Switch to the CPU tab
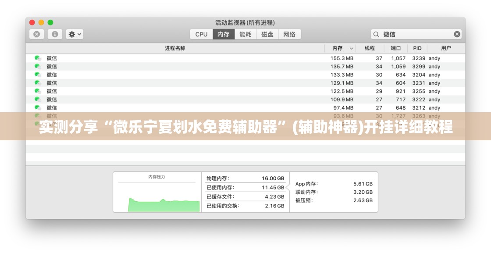This screenshot has width=491, height=253. [201, 34]
